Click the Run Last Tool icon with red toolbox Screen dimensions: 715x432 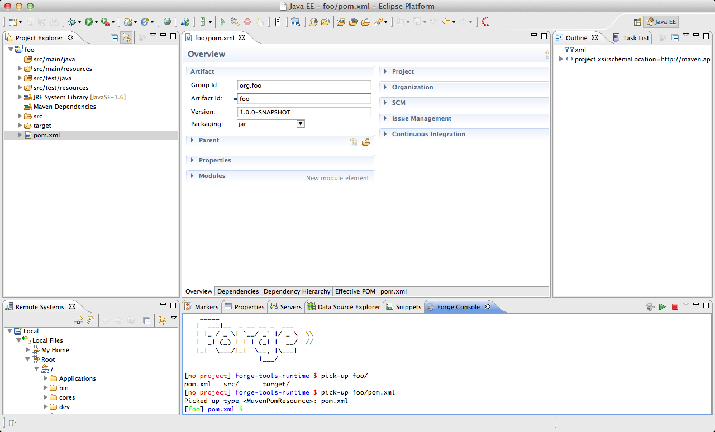point(105,22)
